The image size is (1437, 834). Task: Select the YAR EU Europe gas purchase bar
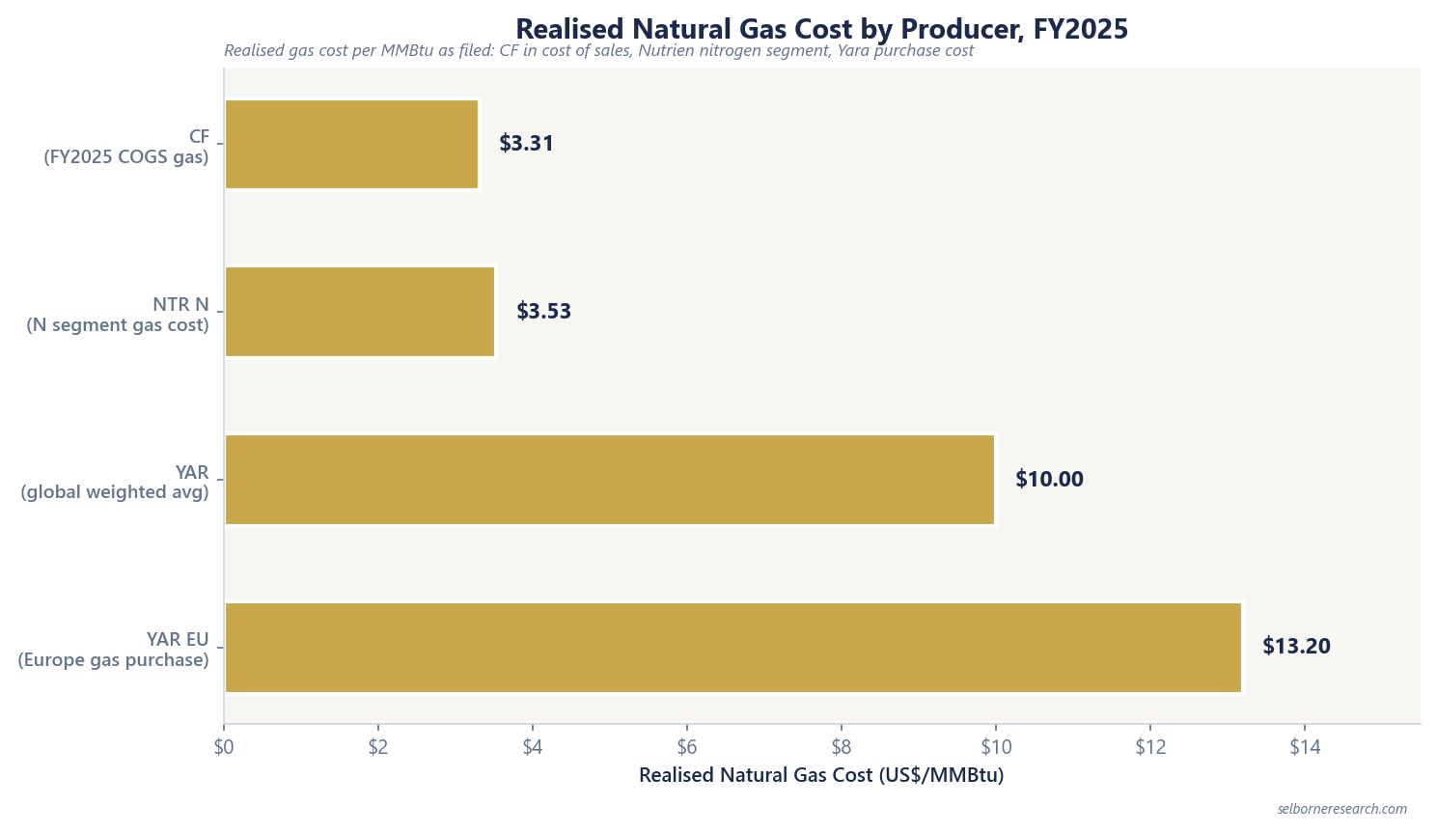[x=733, y=648]
